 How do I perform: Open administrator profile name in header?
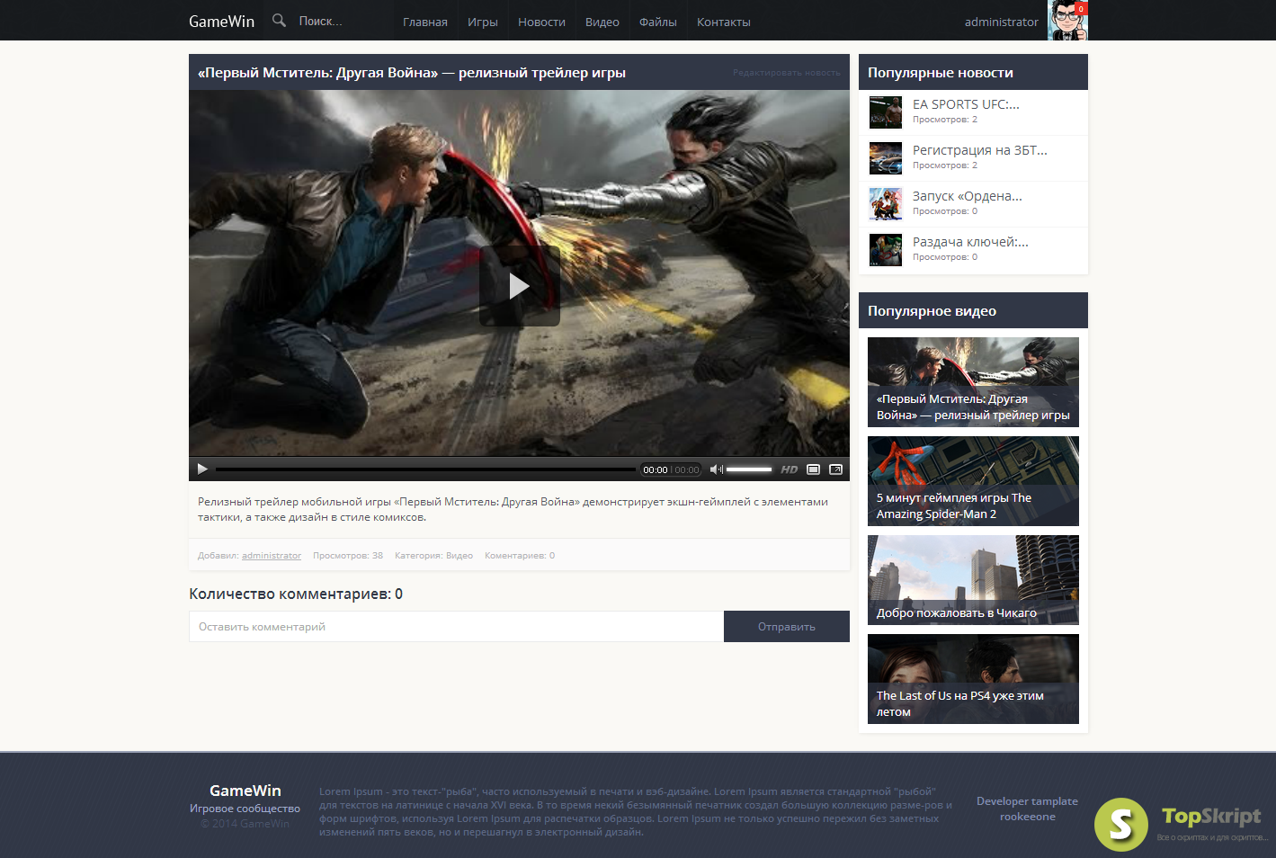point(1001,22)
